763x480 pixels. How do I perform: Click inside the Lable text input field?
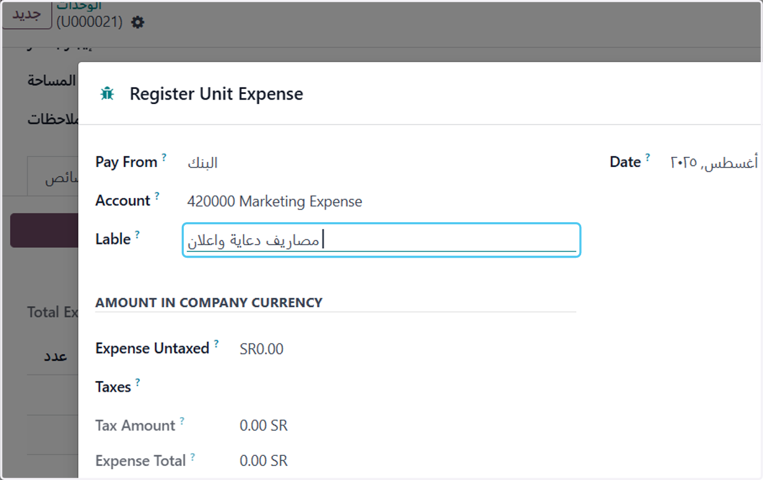(381, 241)
